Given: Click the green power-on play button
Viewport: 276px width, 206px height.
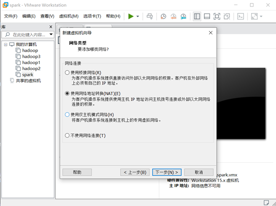Looking at the screenshot, I should (131, 16).
